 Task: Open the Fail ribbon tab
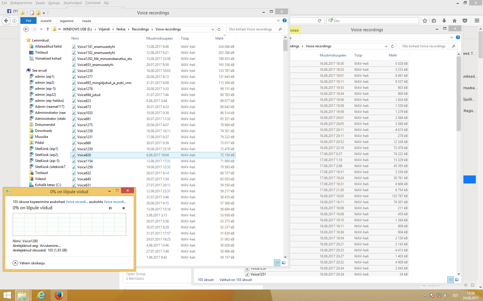[28, 21]
